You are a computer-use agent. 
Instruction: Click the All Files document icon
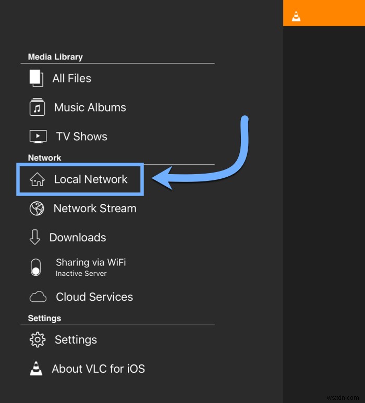(x=36, y=78)
